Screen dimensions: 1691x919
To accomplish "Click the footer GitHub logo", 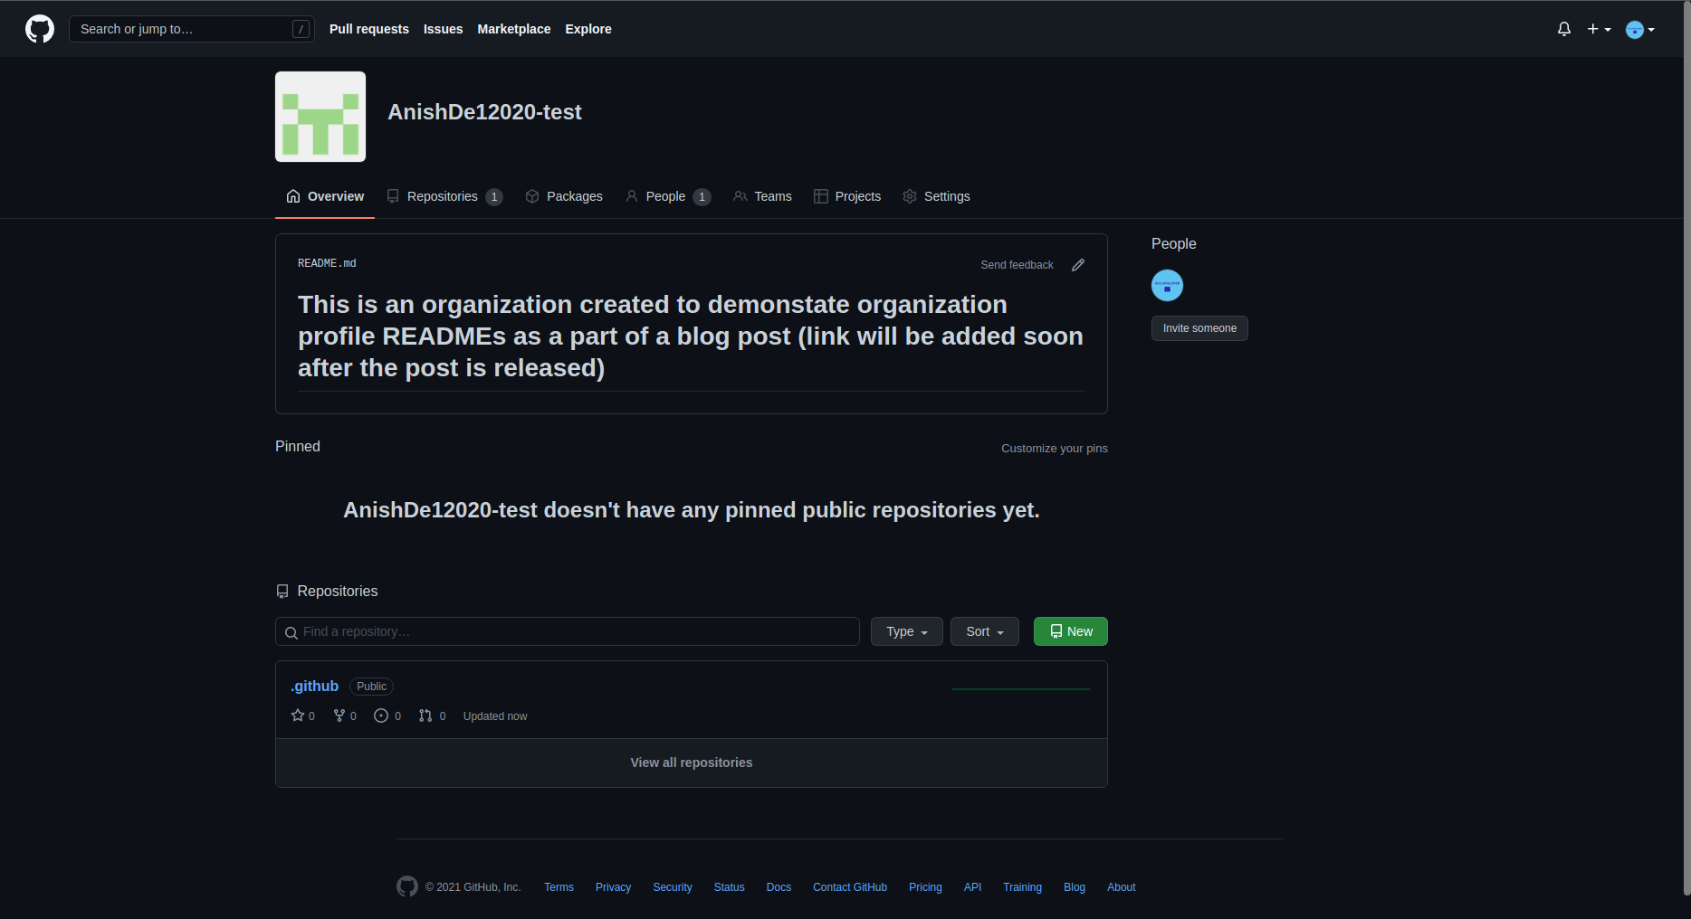I will coord(407,886).
